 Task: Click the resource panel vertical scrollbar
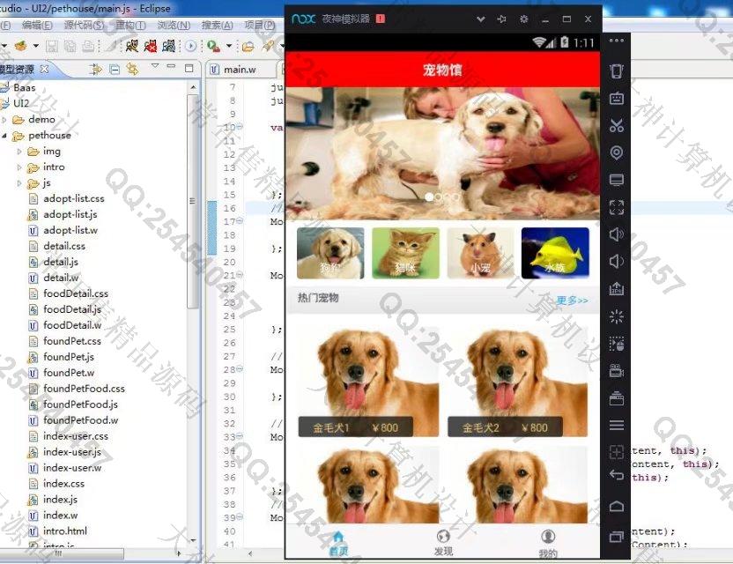(x=192, y=201)
